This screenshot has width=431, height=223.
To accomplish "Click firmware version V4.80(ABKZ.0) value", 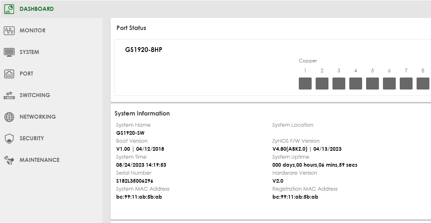I will [x=307, y=149].
